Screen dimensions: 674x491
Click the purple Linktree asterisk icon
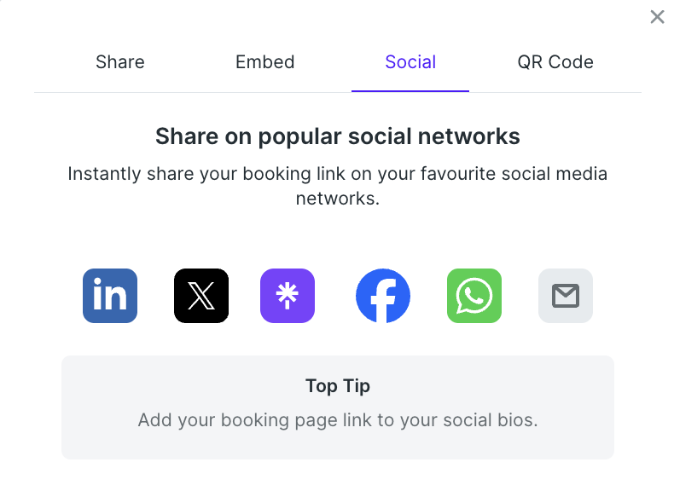288,296
